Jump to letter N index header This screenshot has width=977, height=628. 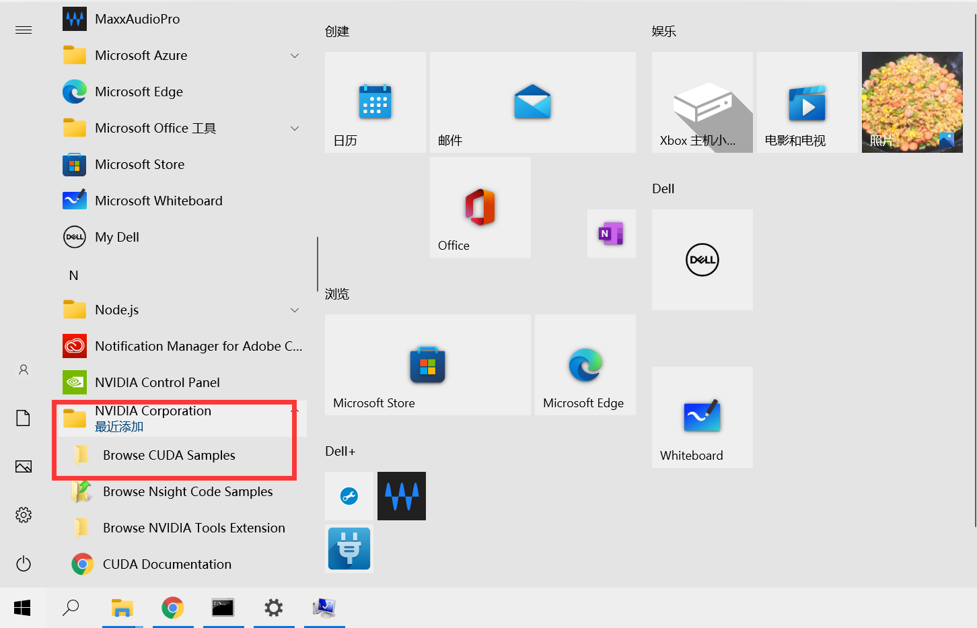pyautogui.click(x=74, y=275)
